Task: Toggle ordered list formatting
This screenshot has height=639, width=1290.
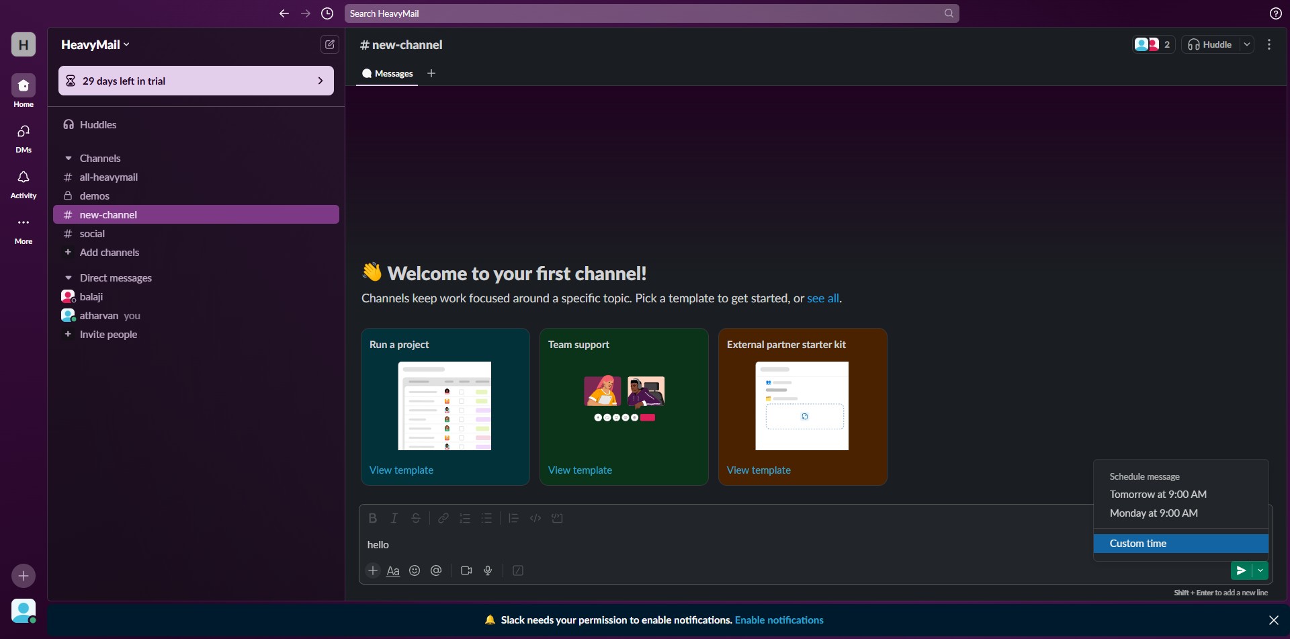Action: tap(465, 518)
